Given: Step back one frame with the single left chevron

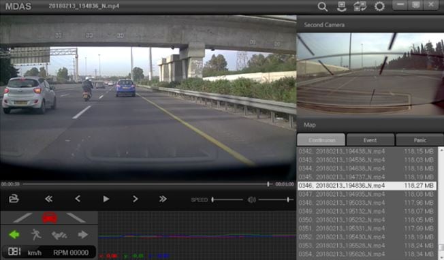Looking at the screenshot, I should pyautogui.click(x=78, y=199).
